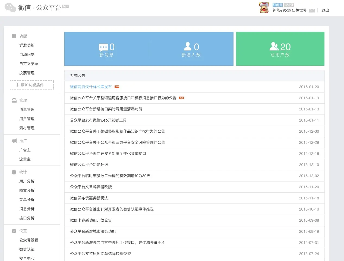Image resolution: width=344 pixels, height=261 pixels.
Task: Open 新增个性化菜单接口 announcement
Action: click(x=108, y=154)
